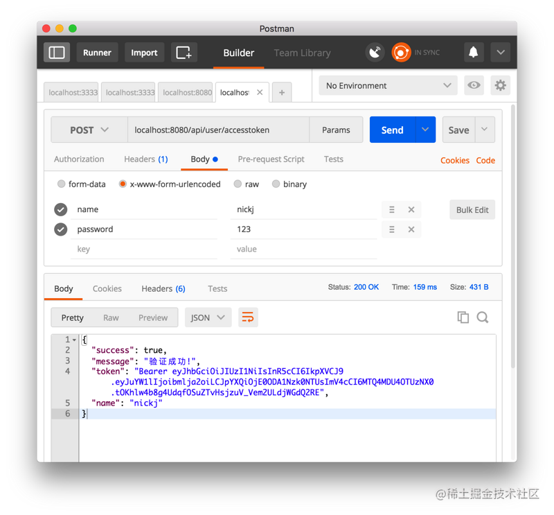Open the request Tests tab
554x515 pixels.
click(x=334, y=159)
